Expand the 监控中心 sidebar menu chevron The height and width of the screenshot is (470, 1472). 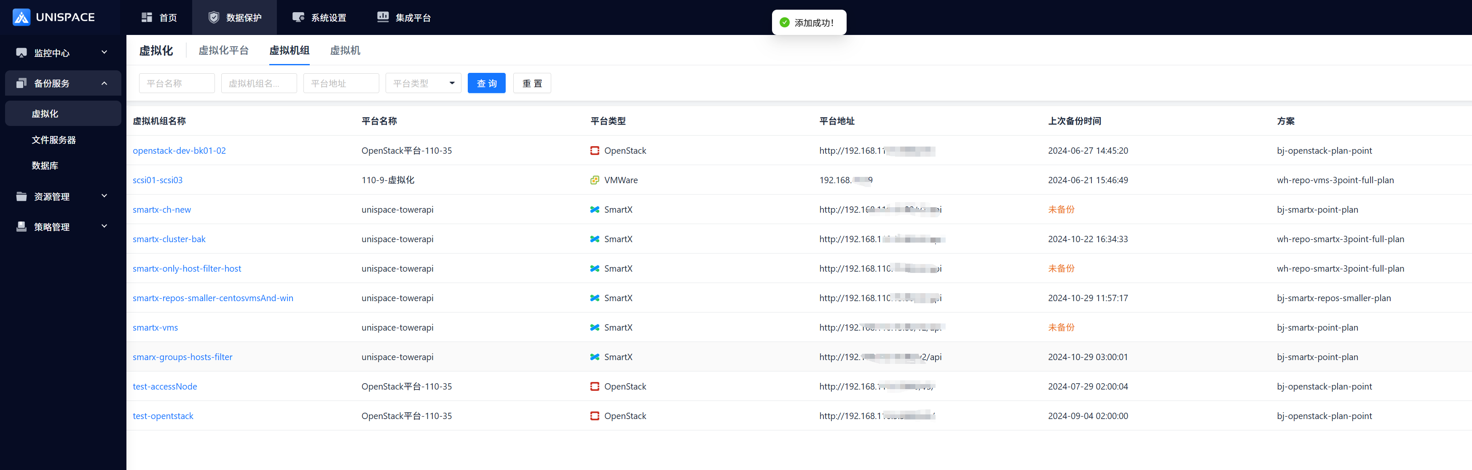(104, 53)
